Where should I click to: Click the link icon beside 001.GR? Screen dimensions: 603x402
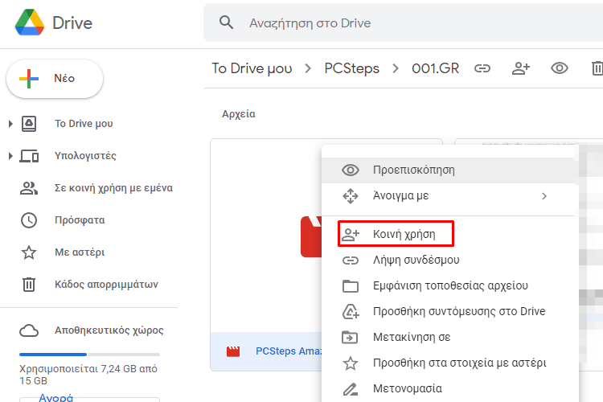tap(482, 68)
